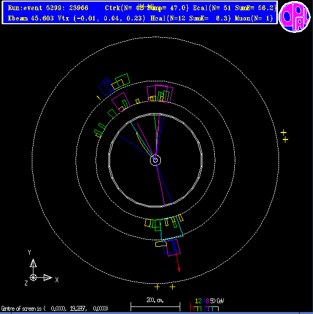Click the Ebeam 45.603 header text
Screen dimensions: 313x314
(31, 18)
